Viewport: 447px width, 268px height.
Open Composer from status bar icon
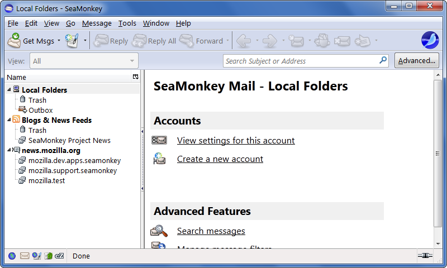point(36,256)
